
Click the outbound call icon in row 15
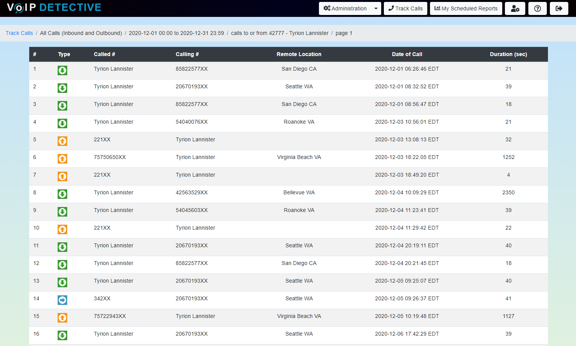click(62, 318)
